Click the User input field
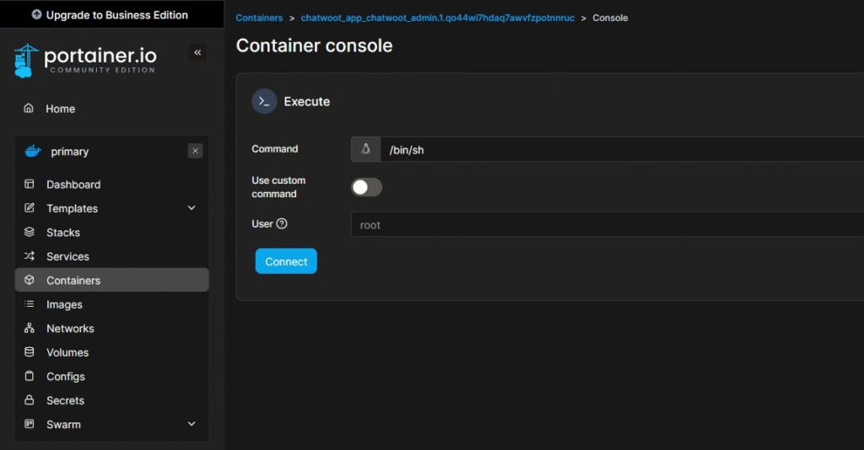This screenshot has height=450, width=864. (x=607, y=225)
